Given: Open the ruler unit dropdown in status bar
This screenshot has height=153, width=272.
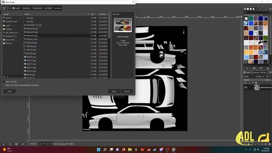Looking at the screenshot, I should [x=42, y=144].
